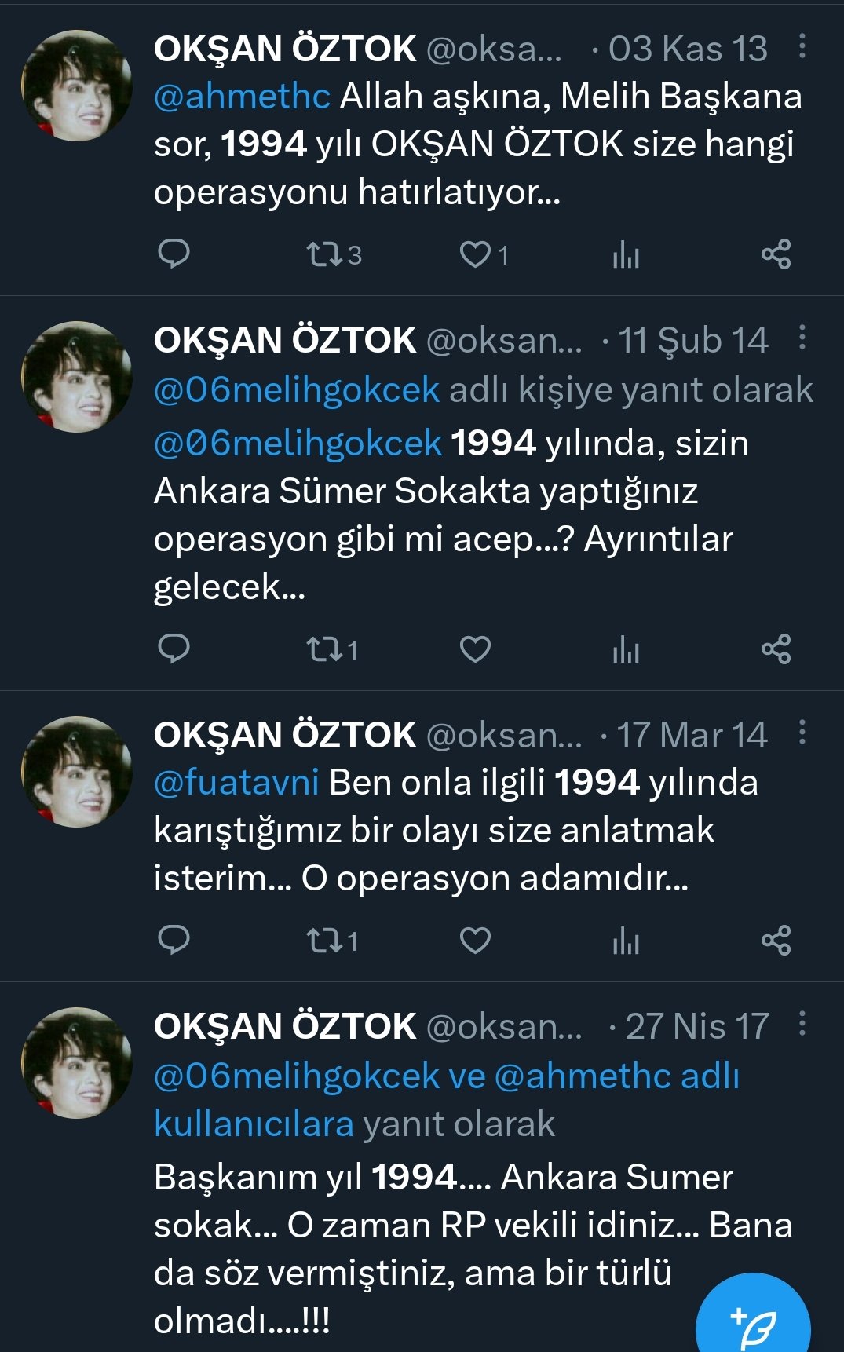This screenshot has height=1352, width=844.
Task: Open more options for 17 Mar 14 tweet
Action: coord(802,733)
